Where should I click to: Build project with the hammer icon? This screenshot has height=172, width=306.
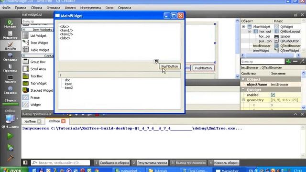10,158
